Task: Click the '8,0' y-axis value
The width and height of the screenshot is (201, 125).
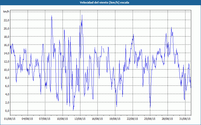Action: pyautogui.click(x=7, y=78)
